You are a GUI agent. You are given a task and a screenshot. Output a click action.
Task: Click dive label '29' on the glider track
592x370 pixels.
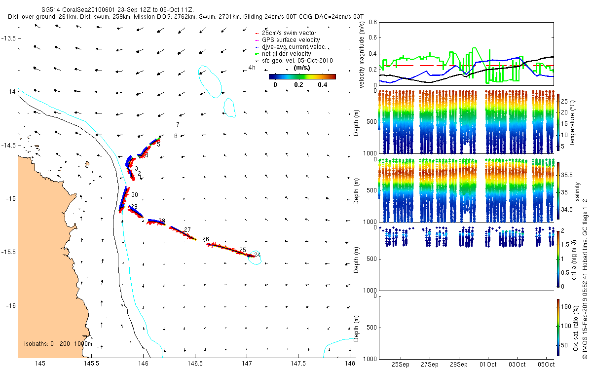(x=134, y=206)
